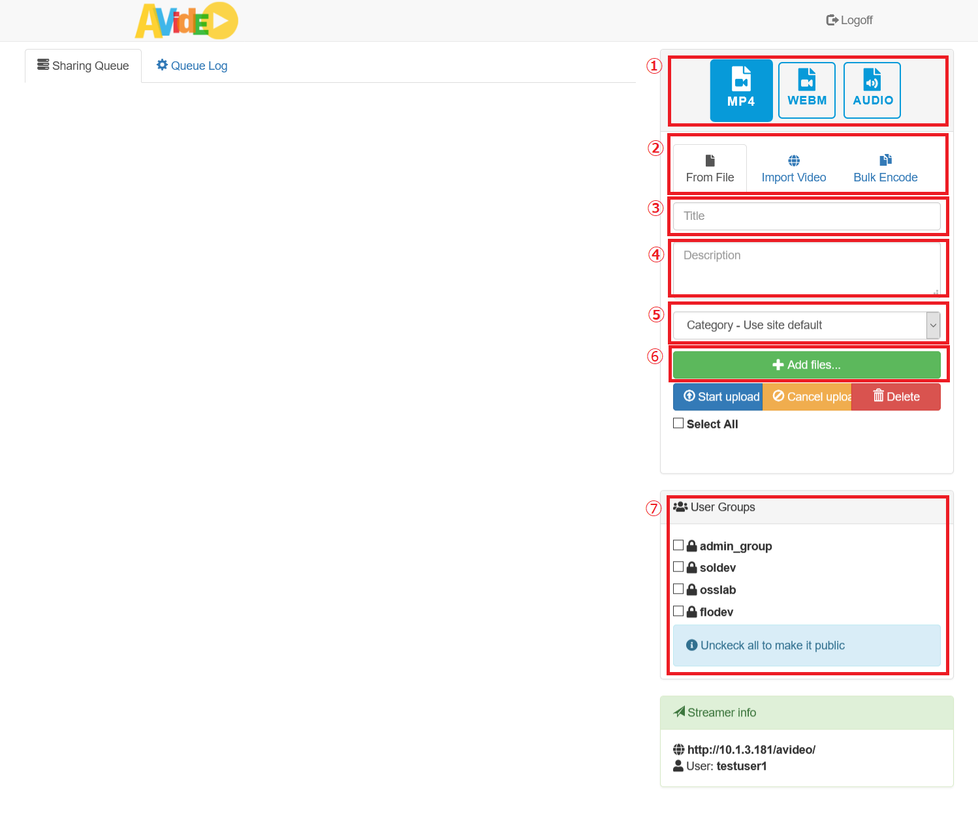
Task: Select the MP4 encode format button
Action: [x=741, y=91]
